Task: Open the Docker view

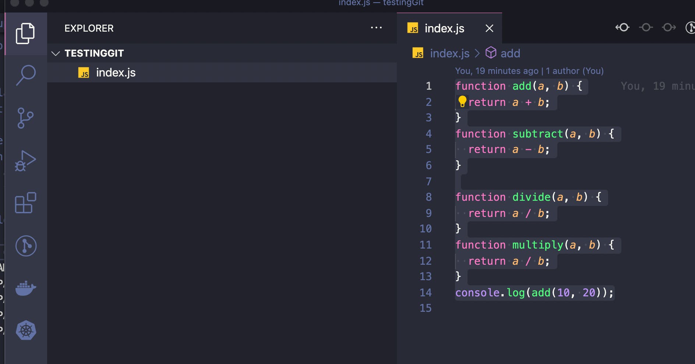Action: 26,288
